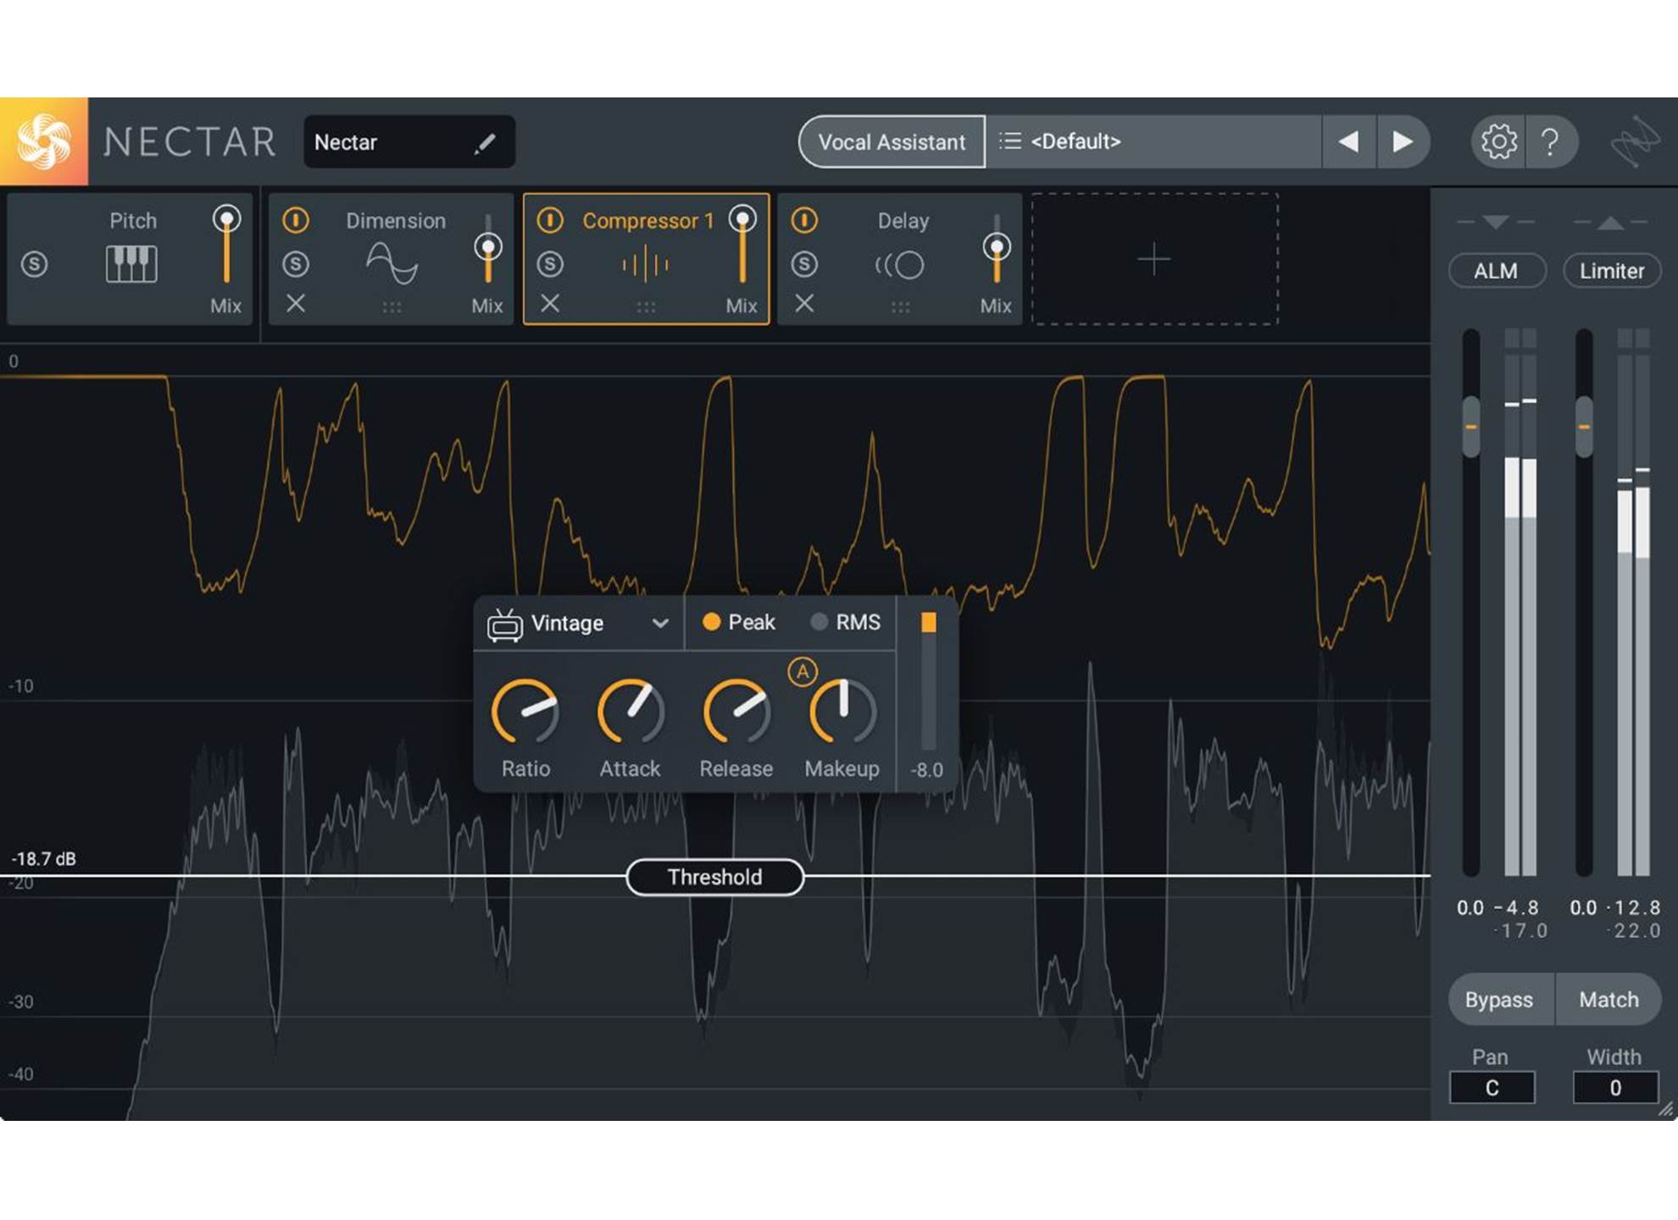Grab Compressor 1 reorder handle dots
Screen dimensions: 1678x1220
[646, 308]
